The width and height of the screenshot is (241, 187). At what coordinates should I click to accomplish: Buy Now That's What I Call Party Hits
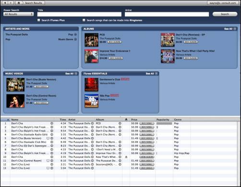click(191, 58)
